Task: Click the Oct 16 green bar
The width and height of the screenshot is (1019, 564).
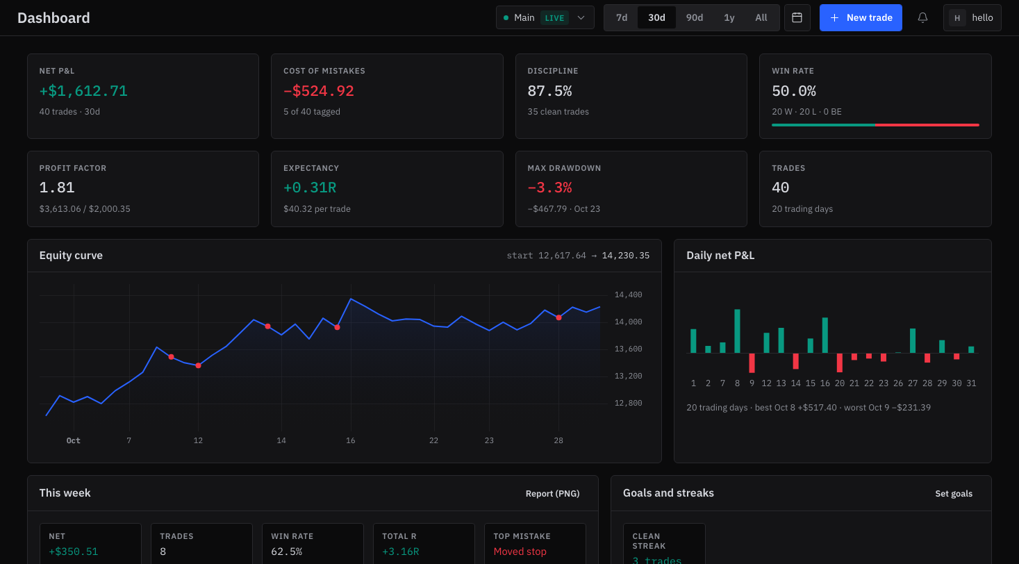Action: 825,335
